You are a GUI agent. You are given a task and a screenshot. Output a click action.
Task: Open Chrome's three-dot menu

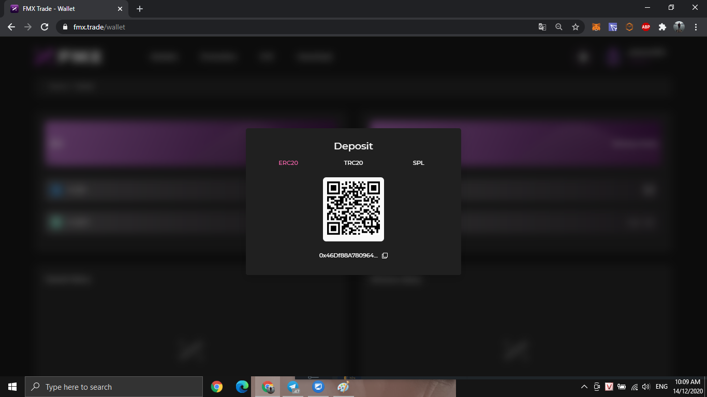pyautogui.click(x=695, y=27)
